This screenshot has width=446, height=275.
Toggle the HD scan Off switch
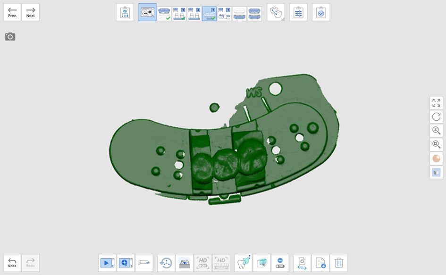[203, 263]
